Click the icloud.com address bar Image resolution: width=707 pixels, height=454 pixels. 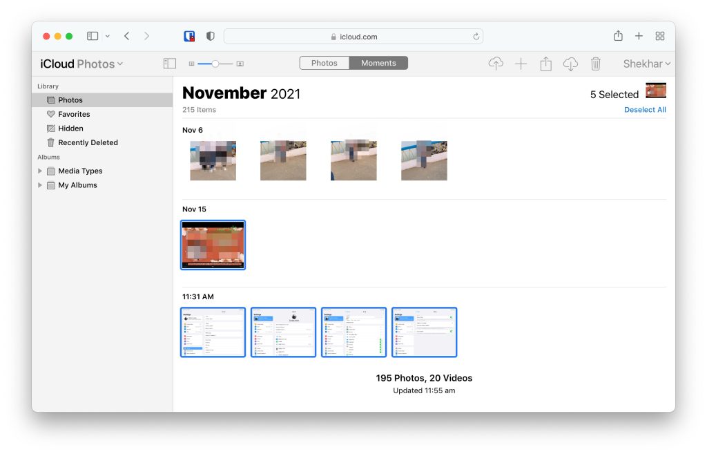pyautogui.click(x=353, y=37)
